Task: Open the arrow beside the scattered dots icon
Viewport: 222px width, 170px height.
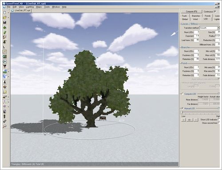Action: point(8,102)
